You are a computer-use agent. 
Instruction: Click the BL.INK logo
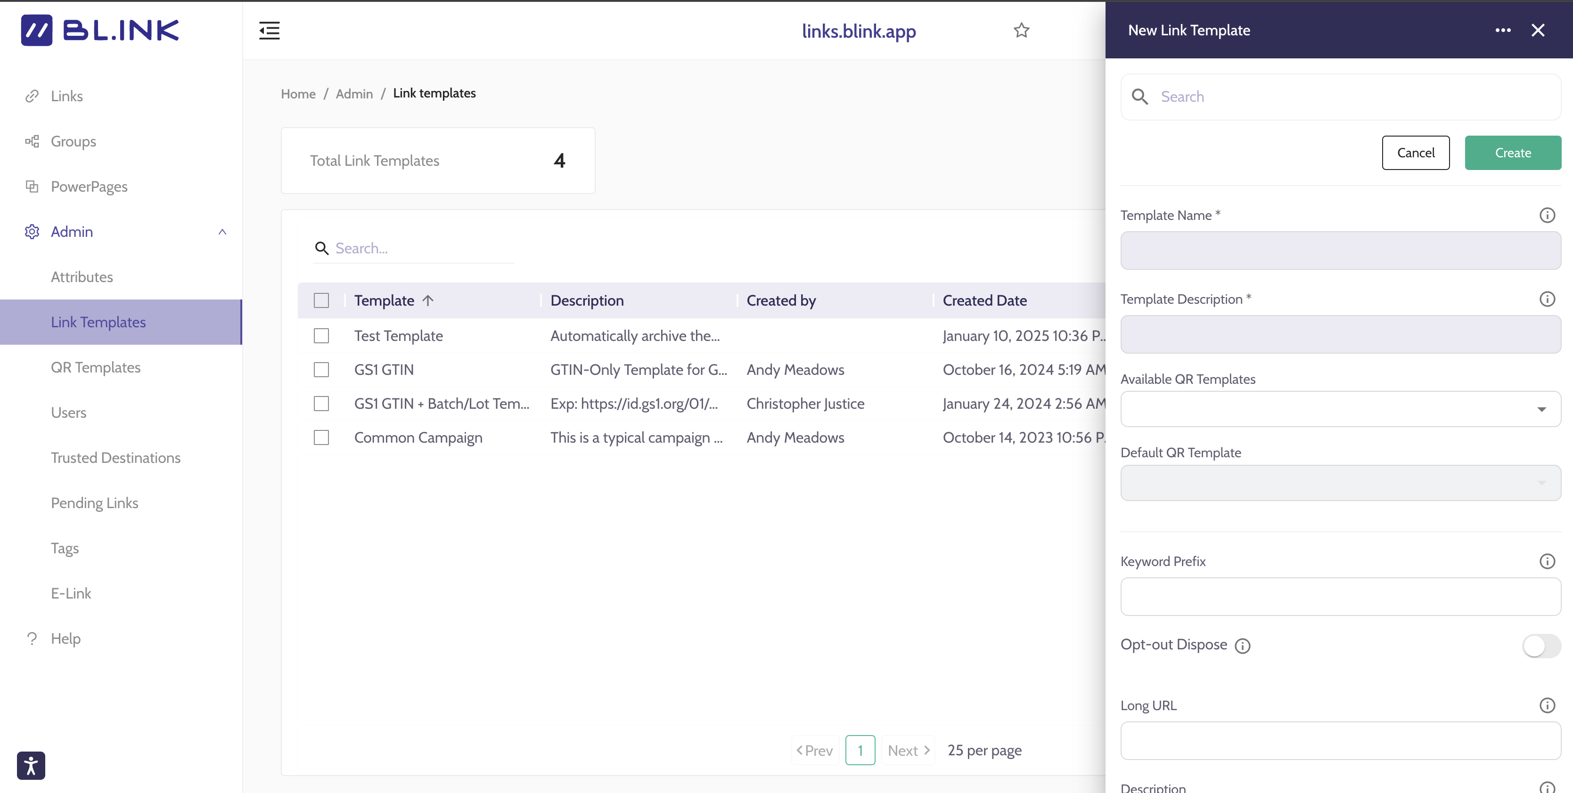[100, 31]
